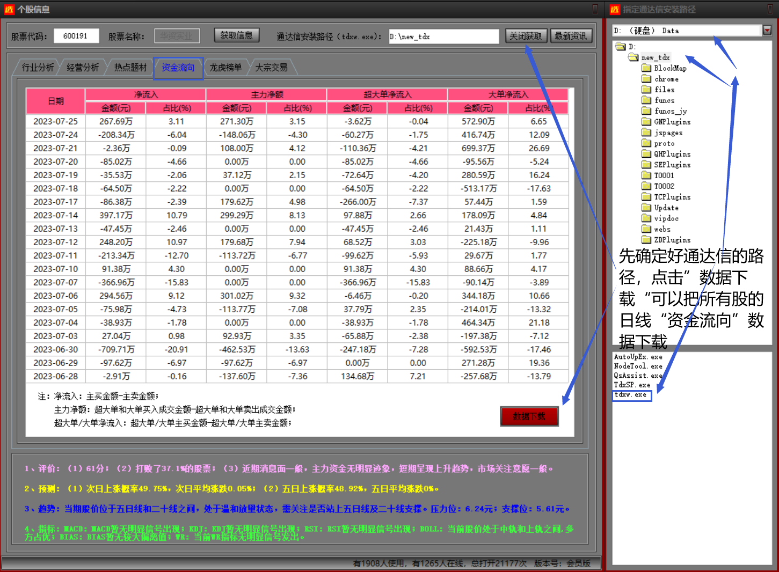Click the ZDPlugins folder icon

pos(646,240)
